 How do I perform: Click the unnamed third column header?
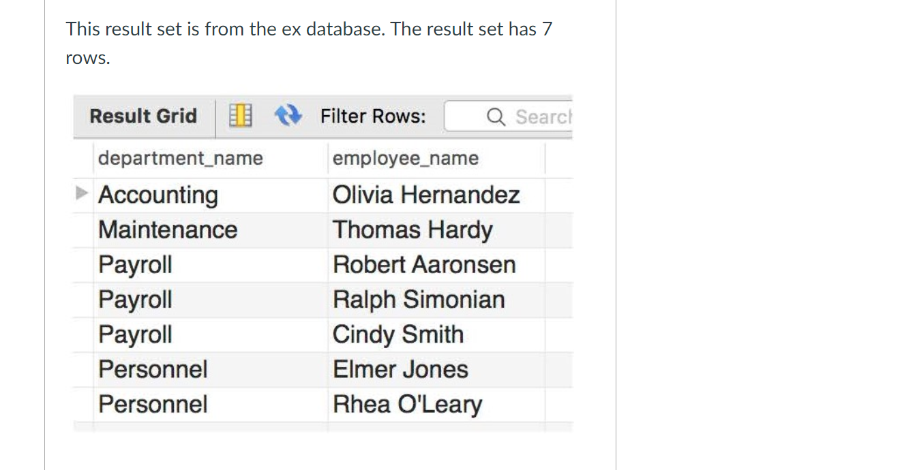coord(559,158)
